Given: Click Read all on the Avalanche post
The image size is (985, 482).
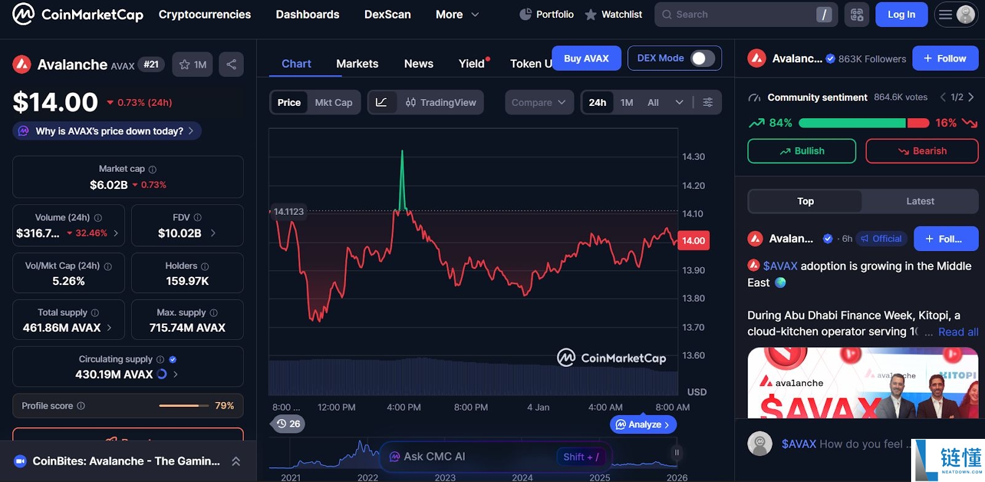Looking at the screenshot, I should point(958,332).
